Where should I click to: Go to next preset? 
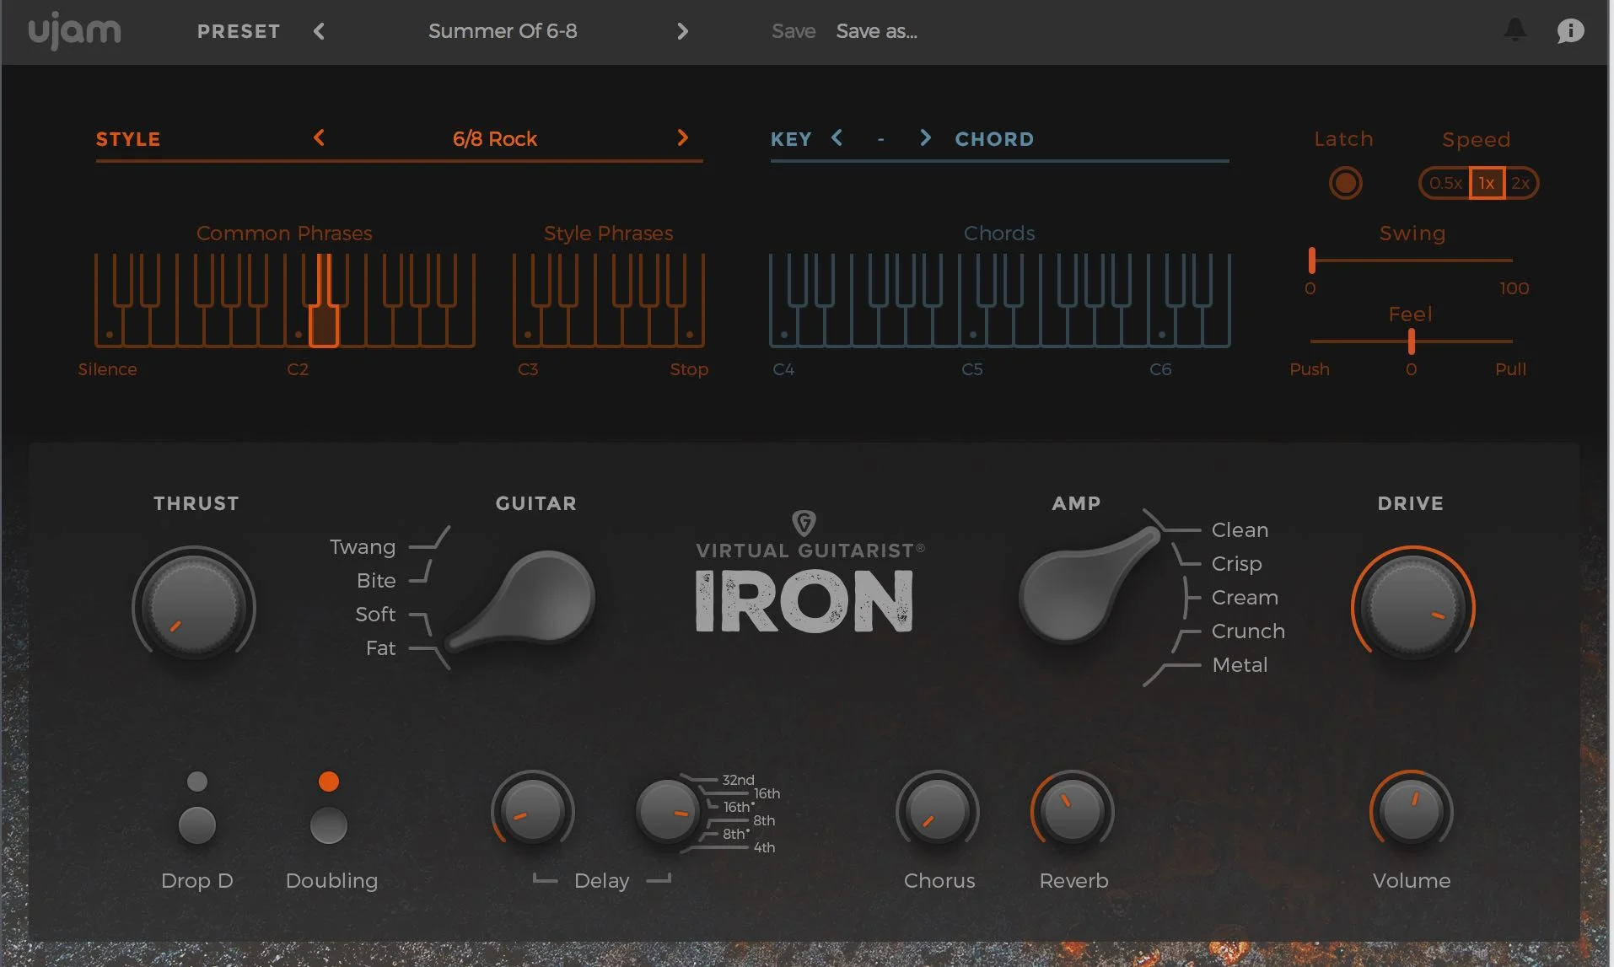[x=682, y=31]
